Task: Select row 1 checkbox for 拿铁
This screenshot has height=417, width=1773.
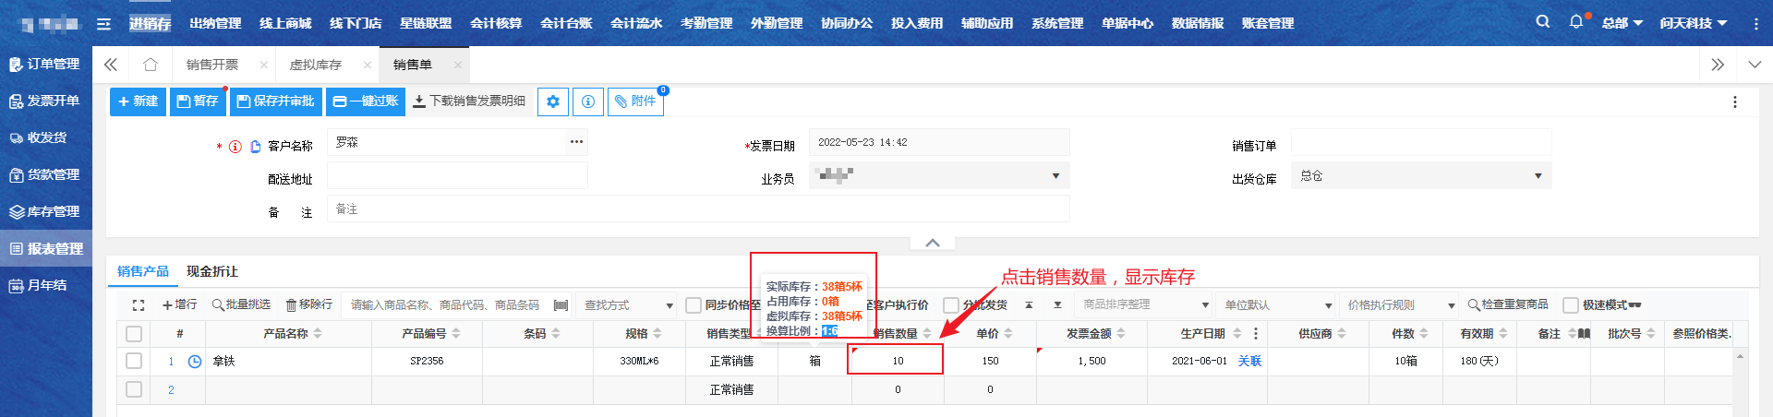Action: tap(134, 362)
